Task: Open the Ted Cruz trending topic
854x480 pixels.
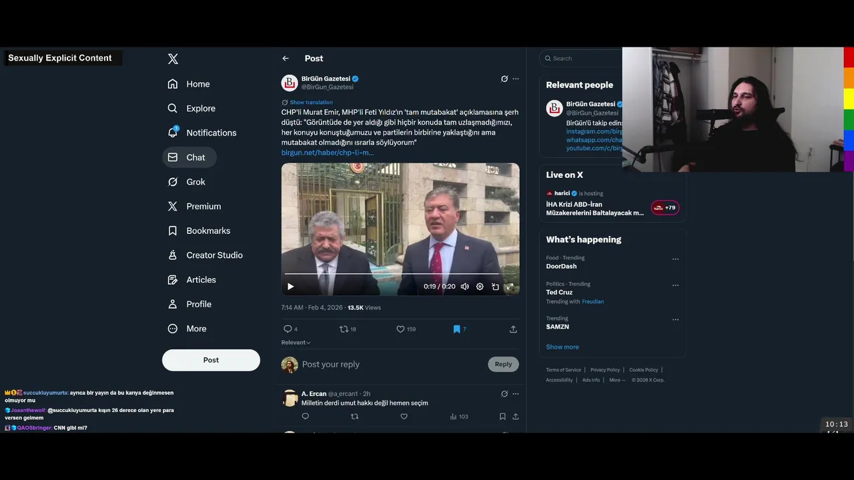Action: pos(559,292)
